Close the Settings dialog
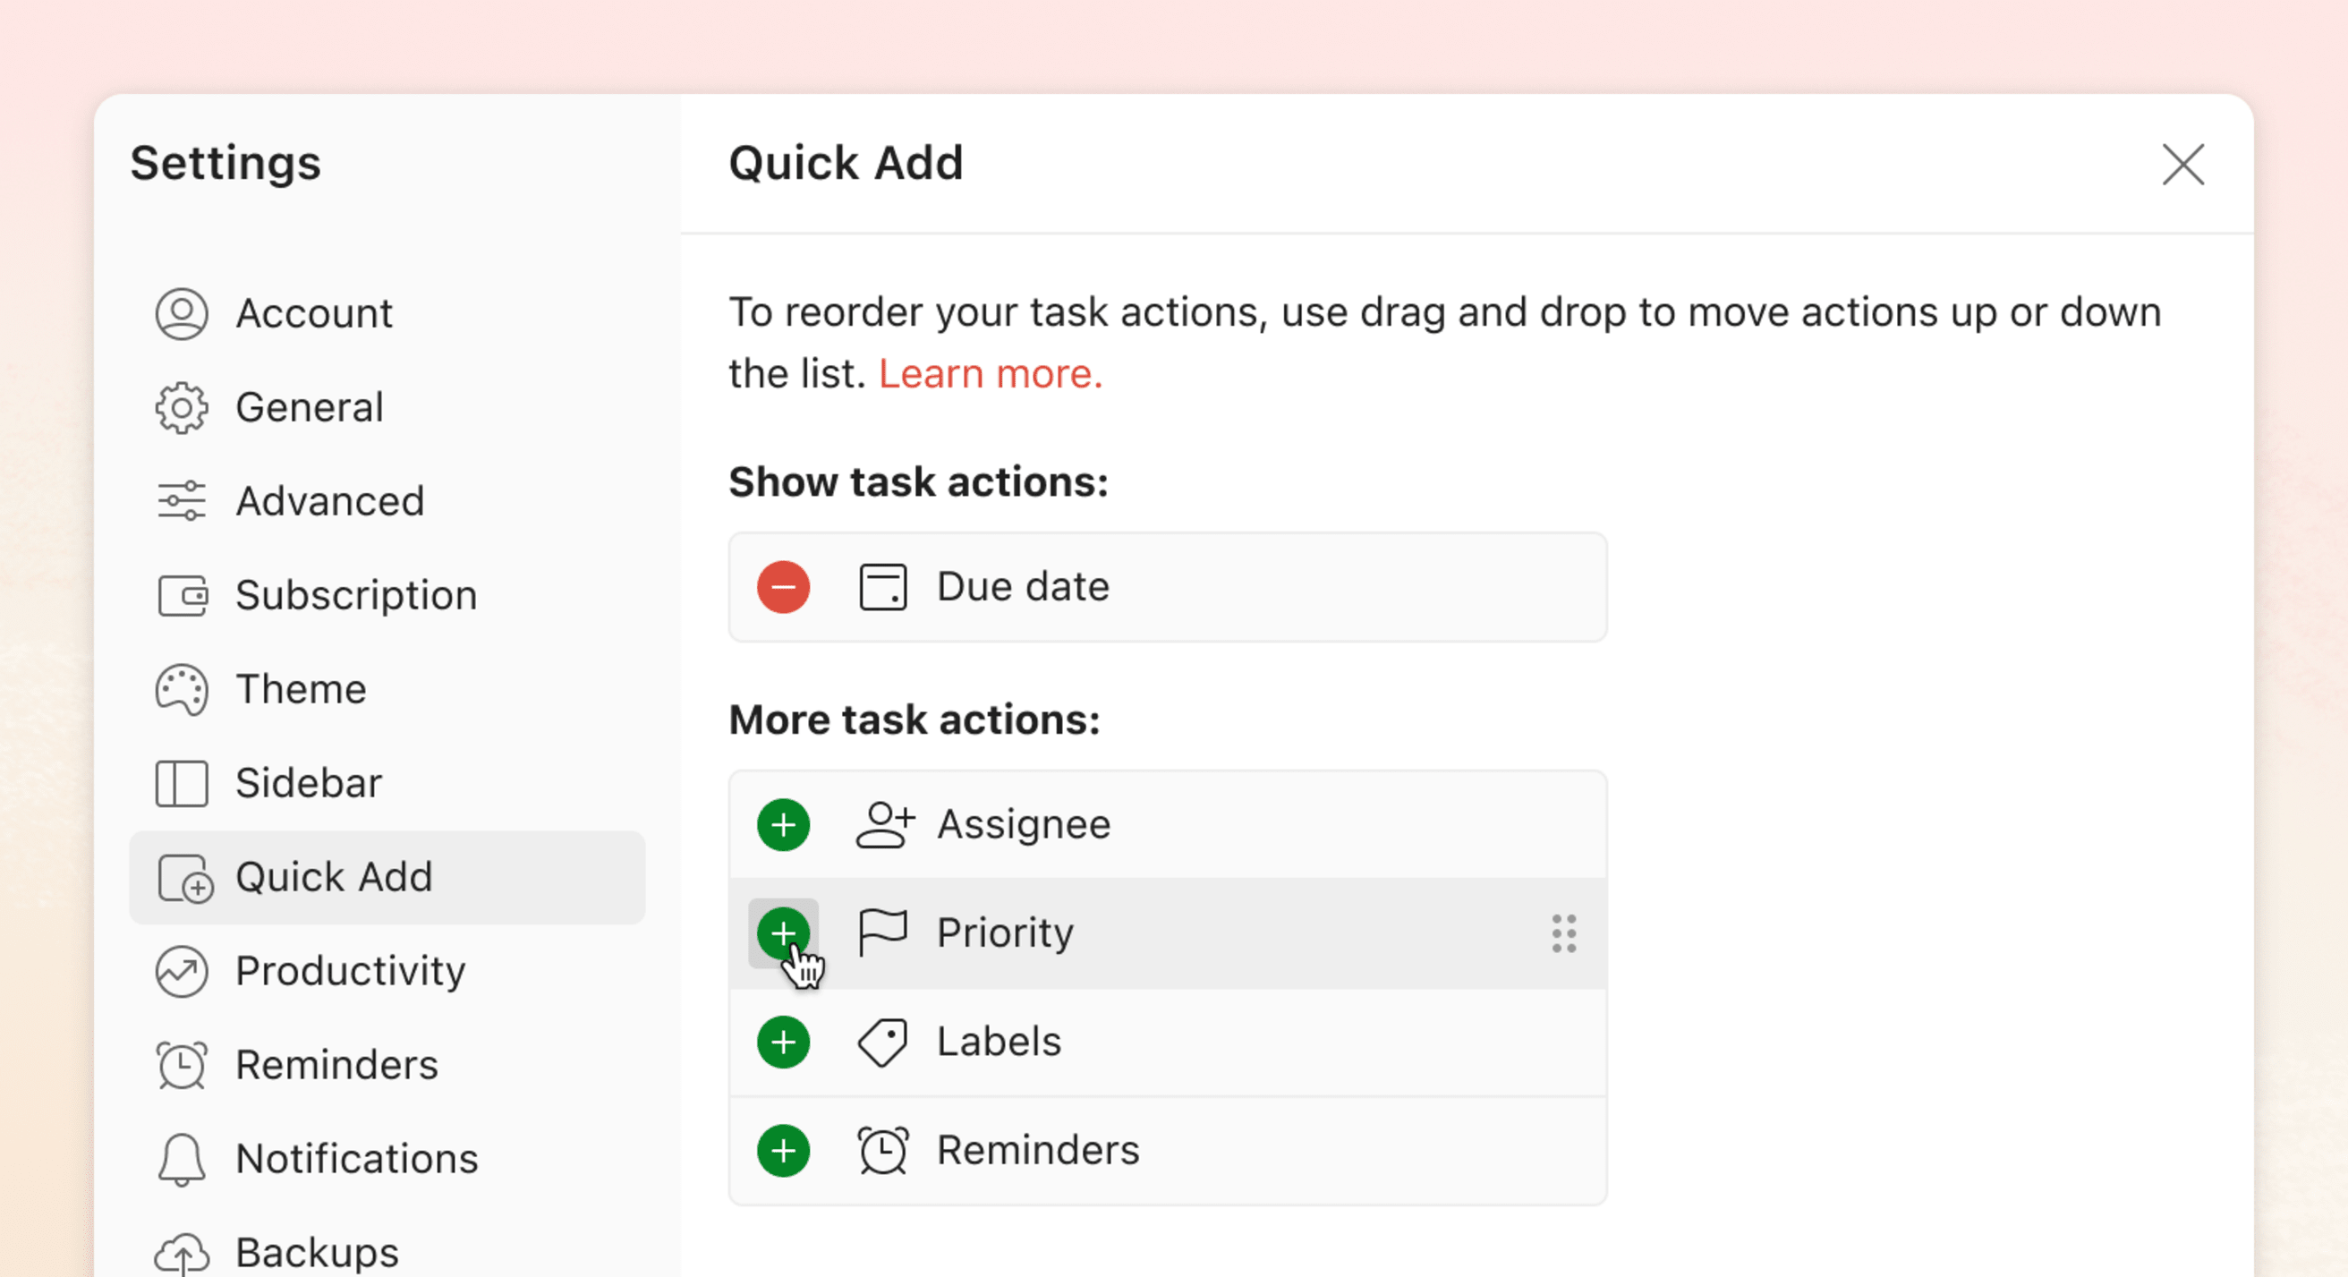 point(2184,164)
